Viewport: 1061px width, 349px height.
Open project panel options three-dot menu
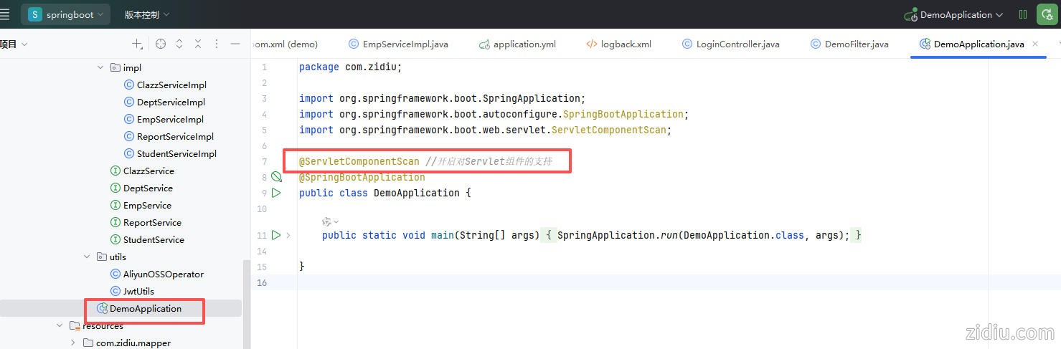217,44
